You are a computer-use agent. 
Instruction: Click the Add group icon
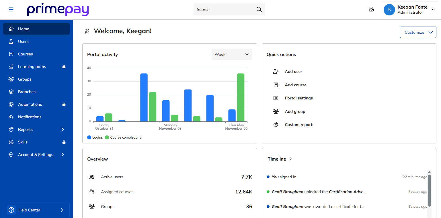276,111
